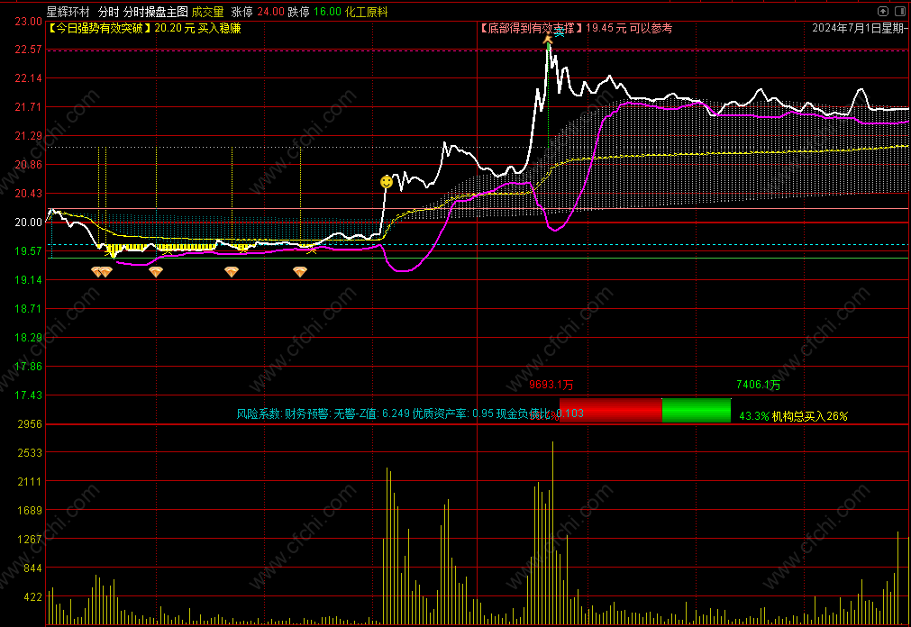The height and width of the screenshot is (627, 911).
Task: Click the leftmost orange diamond marker
Action: pos(97,271)
